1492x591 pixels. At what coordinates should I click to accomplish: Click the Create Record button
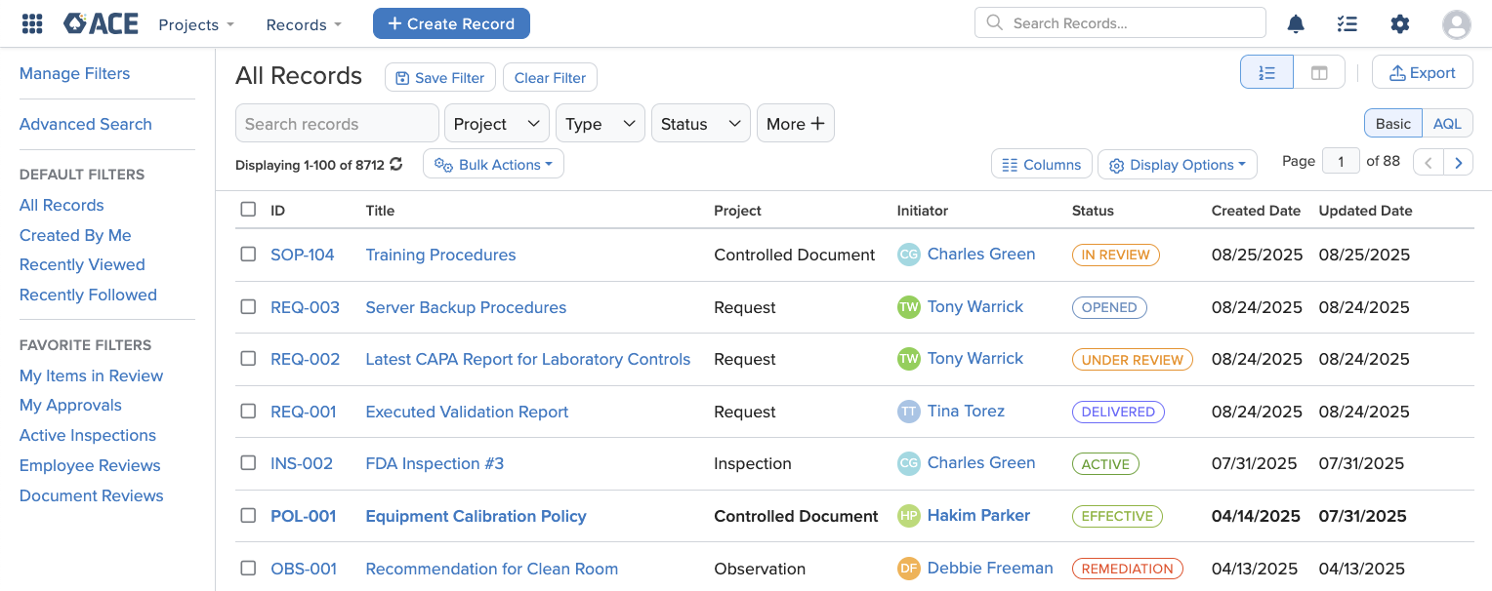pyautogui.click(x=451, y=24)
